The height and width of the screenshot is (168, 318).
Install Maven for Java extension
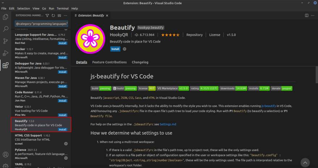tap(63, 86)
